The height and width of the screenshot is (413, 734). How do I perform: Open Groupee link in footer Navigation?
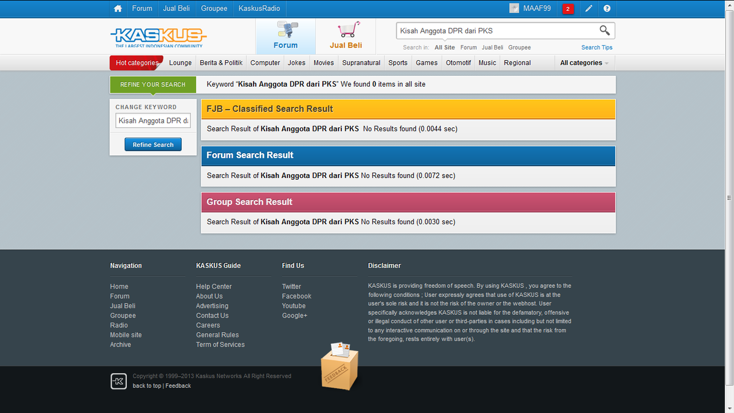pyautogui.click(x=123, y=316)
